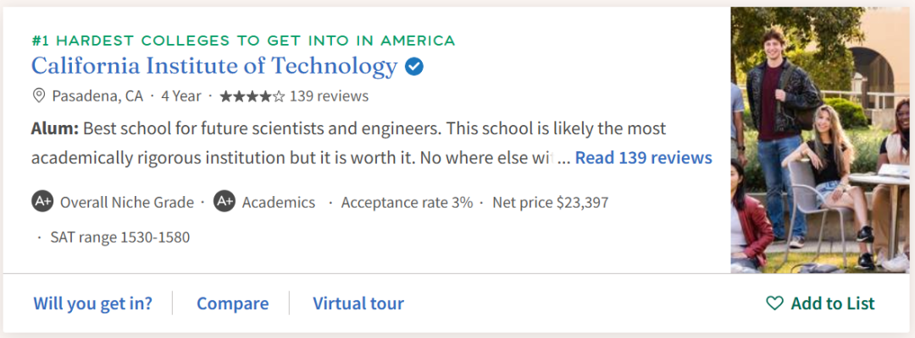Click the star rating icons

click(x=252, y=96)
